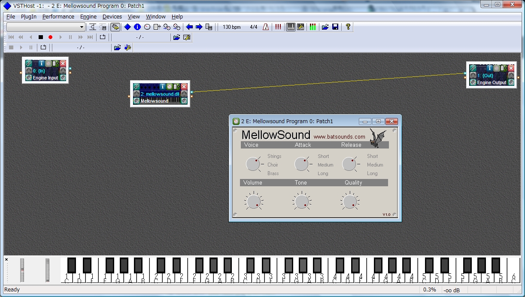This screenshot has height=297, width=525.
Task: Click the 0.3% CPU load status
Action: pos(429,290)
